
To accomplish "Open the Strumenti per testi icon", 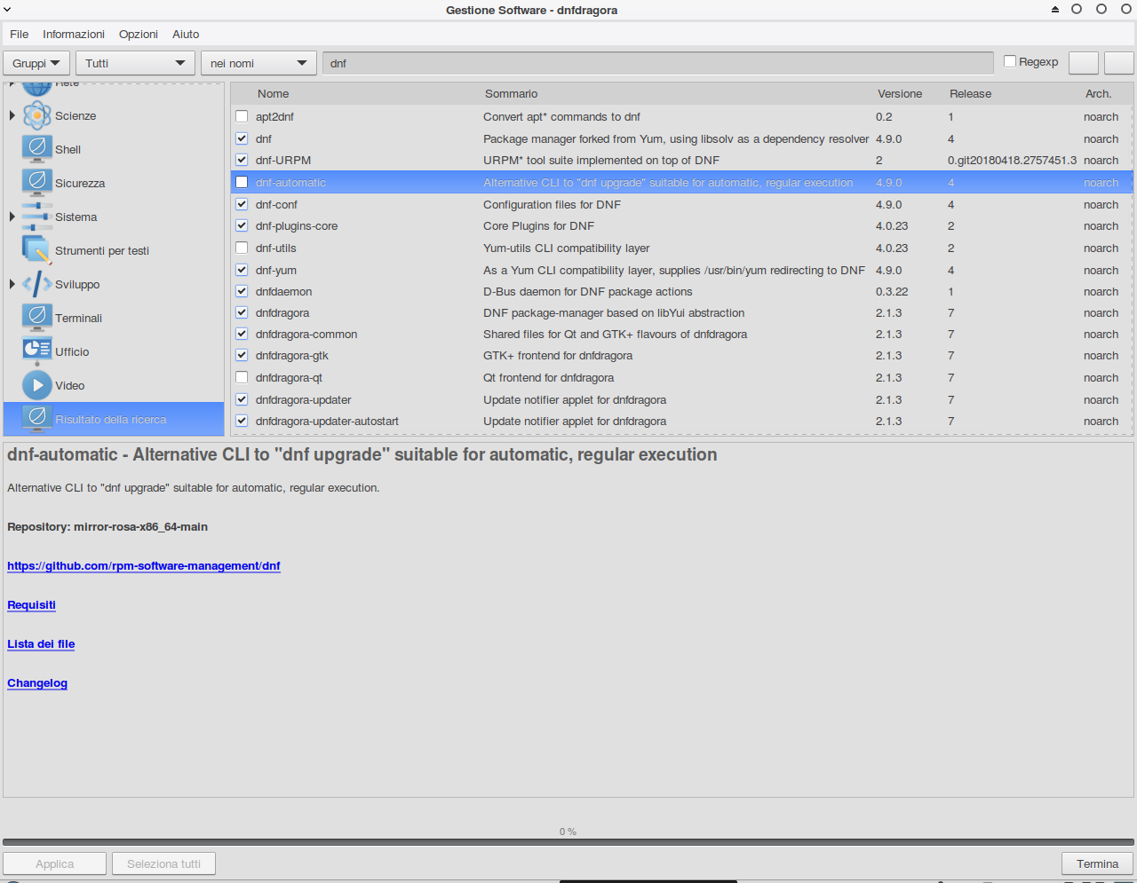I will point(36,250).
